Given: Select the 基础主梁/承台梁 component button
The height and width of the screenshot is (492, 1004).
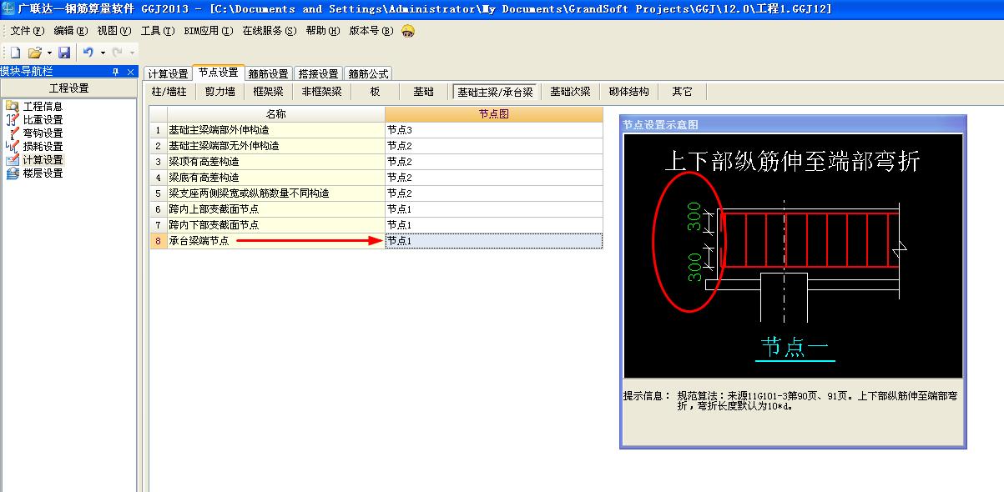Looking at the screenshot, I should 495,92.
